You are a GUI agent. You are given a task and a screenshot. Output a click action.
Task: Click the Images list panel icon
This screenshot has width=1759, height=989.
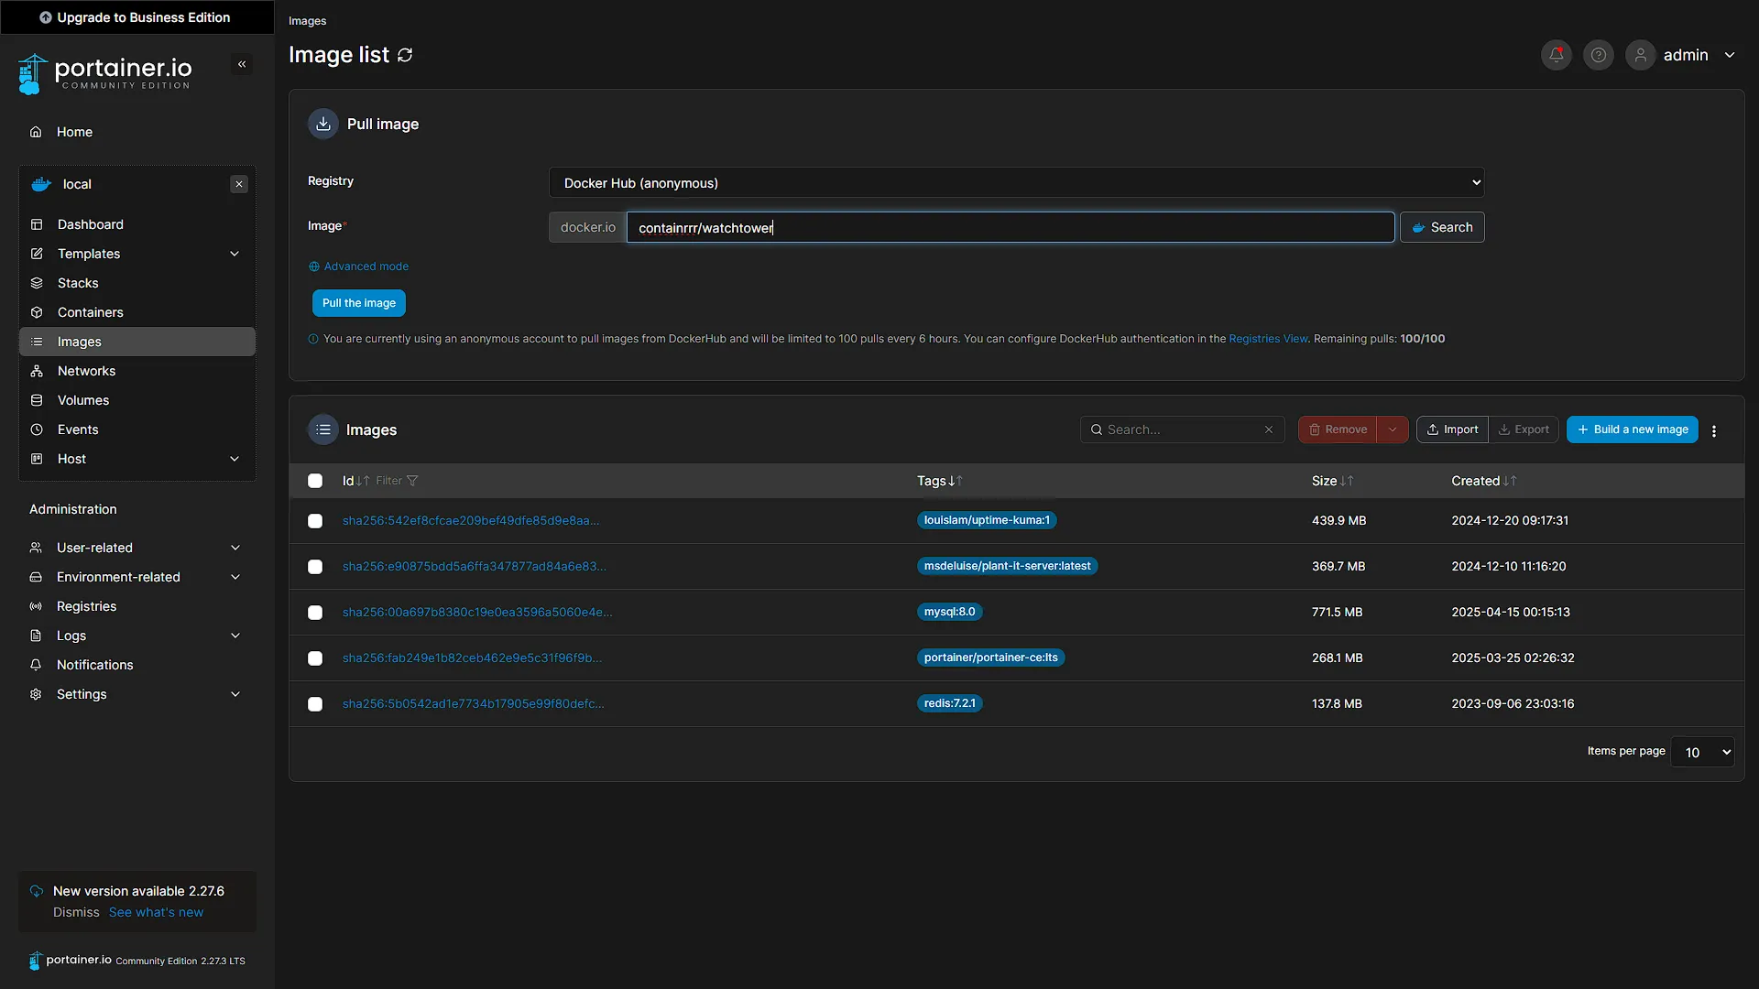[x=322, y=429]
